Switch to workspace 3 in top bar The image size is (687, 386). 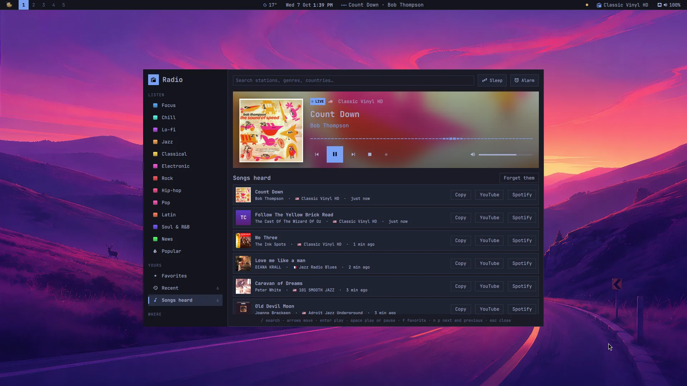click(44, 5)
